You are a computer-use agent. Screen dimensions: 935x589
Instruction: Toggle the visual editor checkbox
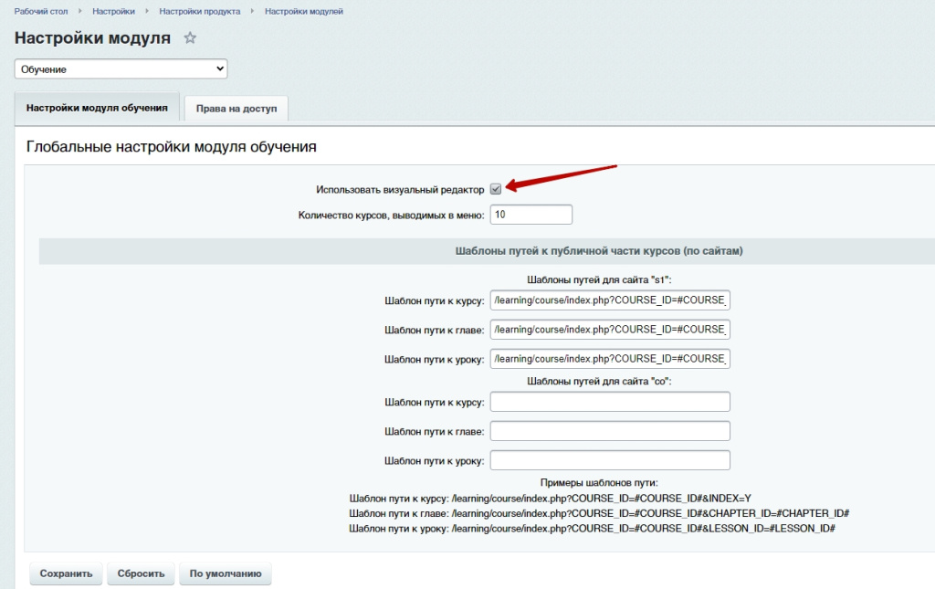496,189
